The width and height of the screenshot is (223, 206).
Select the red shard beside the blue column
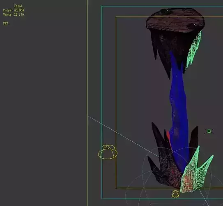click(168, 138)
